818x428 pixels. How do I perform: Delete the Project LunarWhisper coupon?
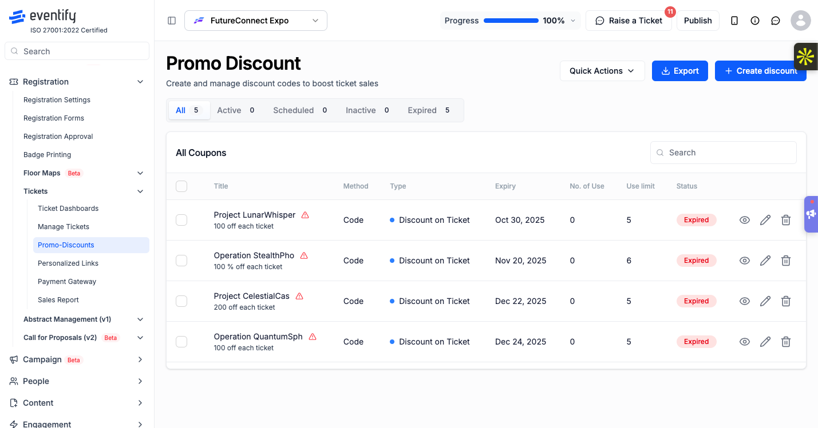(x=786, y=220)
